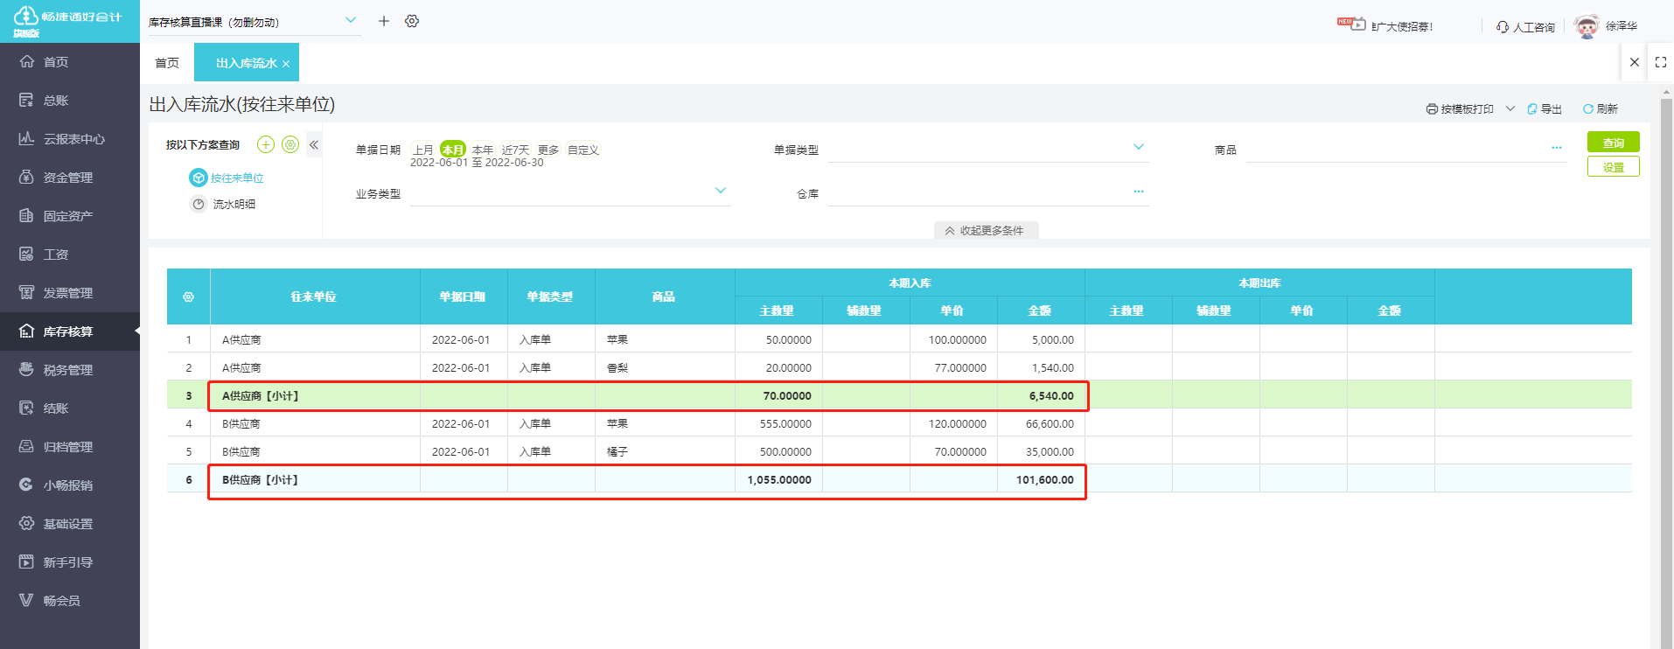Expand the 业务类型 dropdown
This screenshot has height=649, width=1674.
tap(720, 191)
